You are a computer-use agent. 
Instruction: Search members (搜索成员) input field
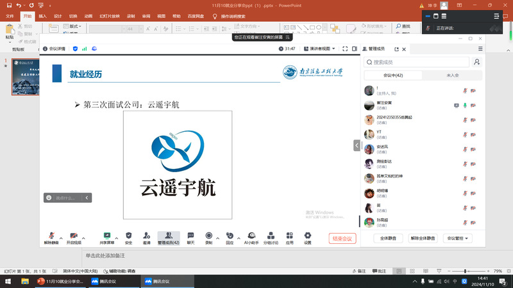point(417,62)
